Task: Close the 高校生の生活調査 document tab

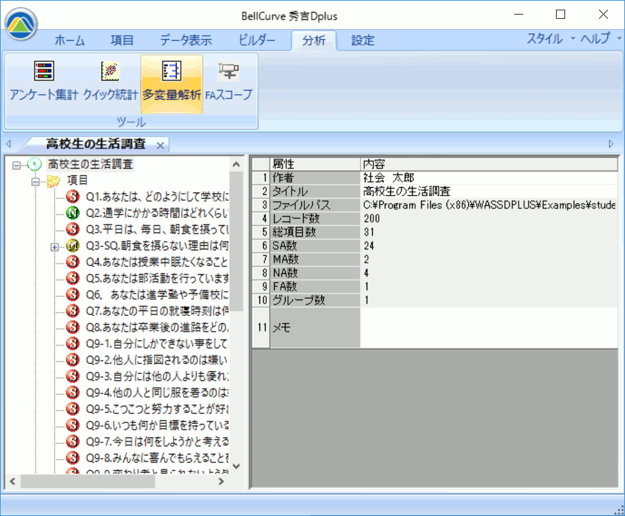Action: [160, 145]
